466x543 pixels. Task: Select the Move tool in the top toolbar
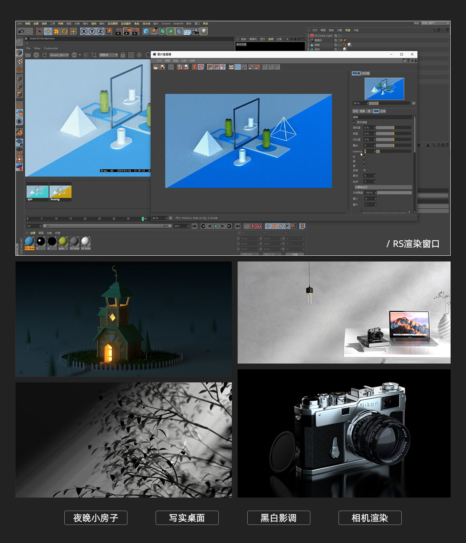[x=48, y=32]
